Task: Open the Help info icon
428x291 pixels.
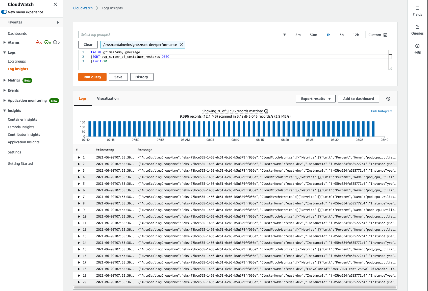Action: coord(417,46)
